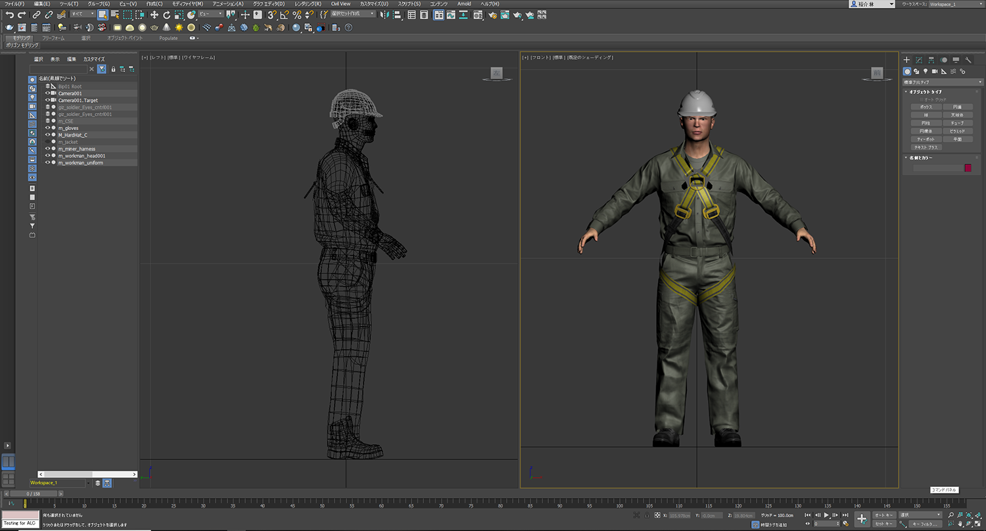
Task: Click the オート キー button
Action: [x=883, y=515]
